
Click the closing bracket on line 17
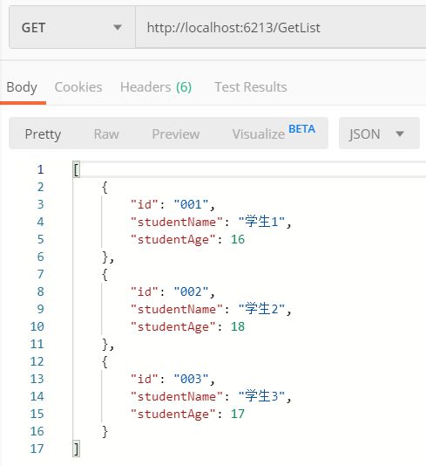click(x=77, y=449)
